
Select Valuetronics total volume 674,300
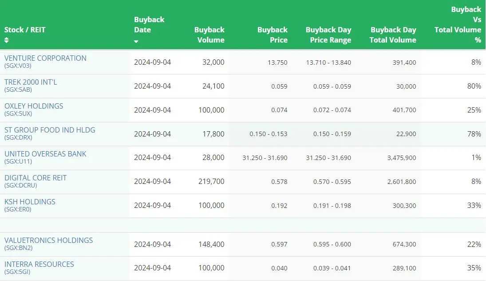click(x=404, y=245)
